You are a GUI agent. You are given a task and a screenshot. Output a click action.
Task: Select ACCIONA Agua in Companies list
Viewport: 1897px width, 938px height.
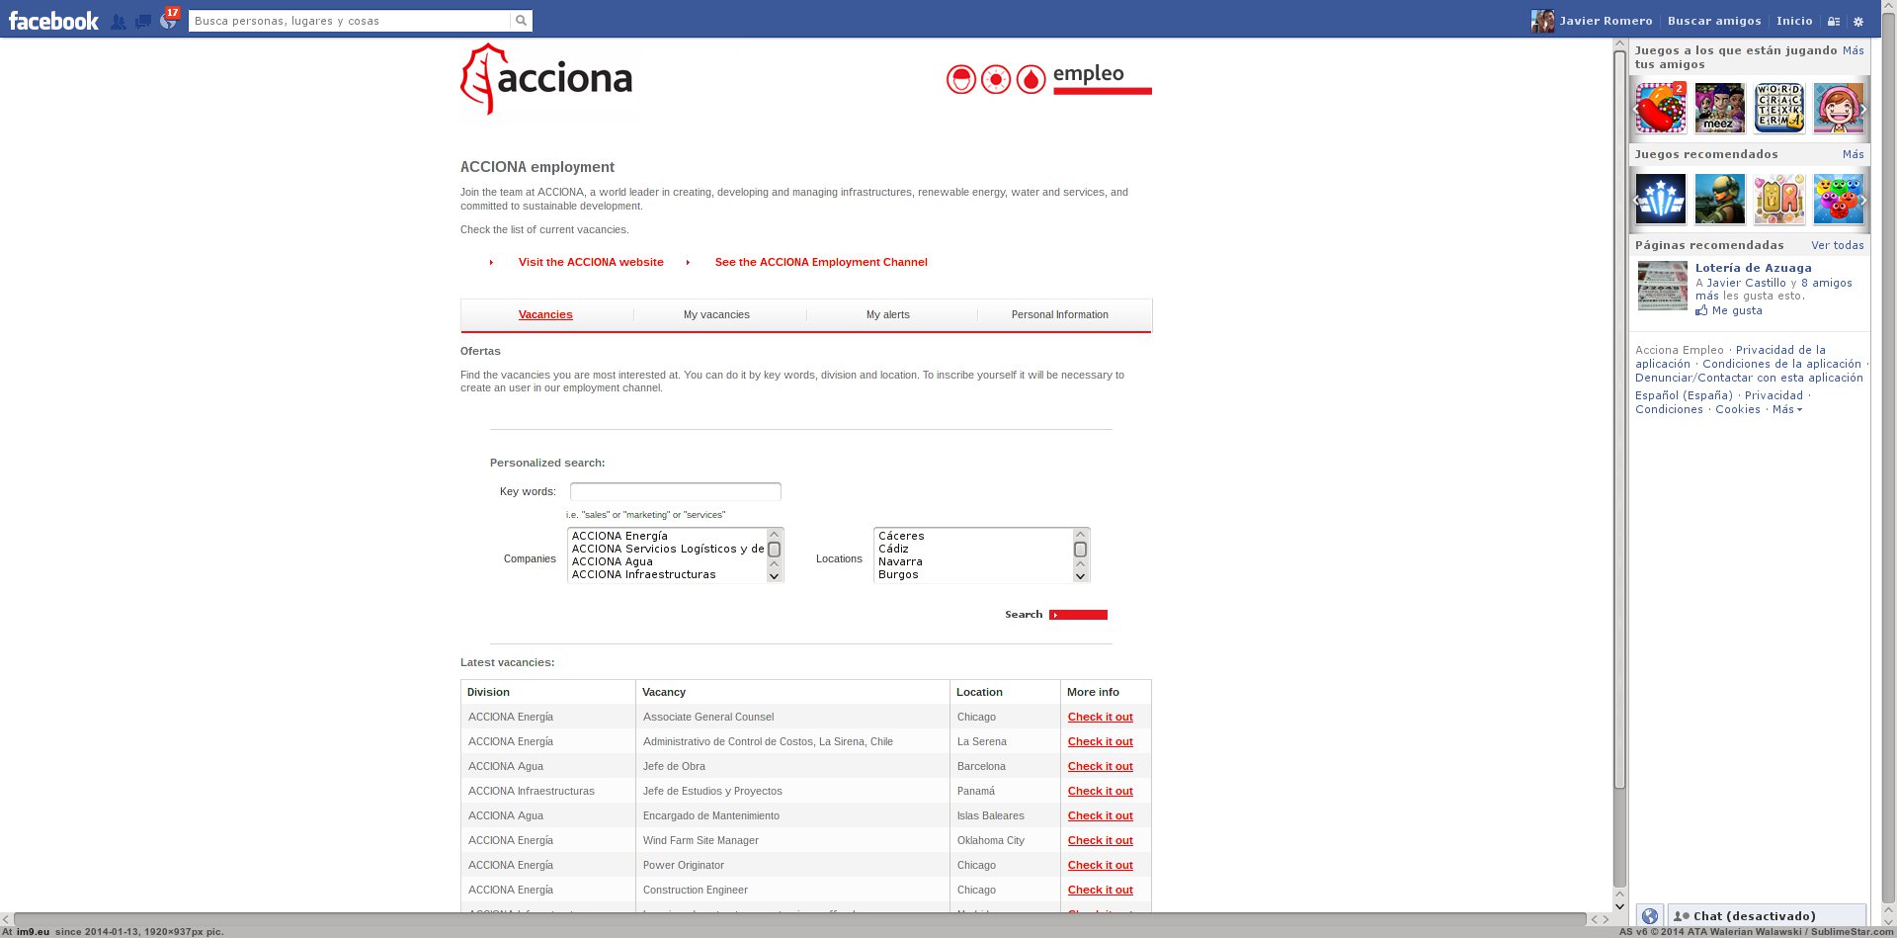[x=612, y=561]
